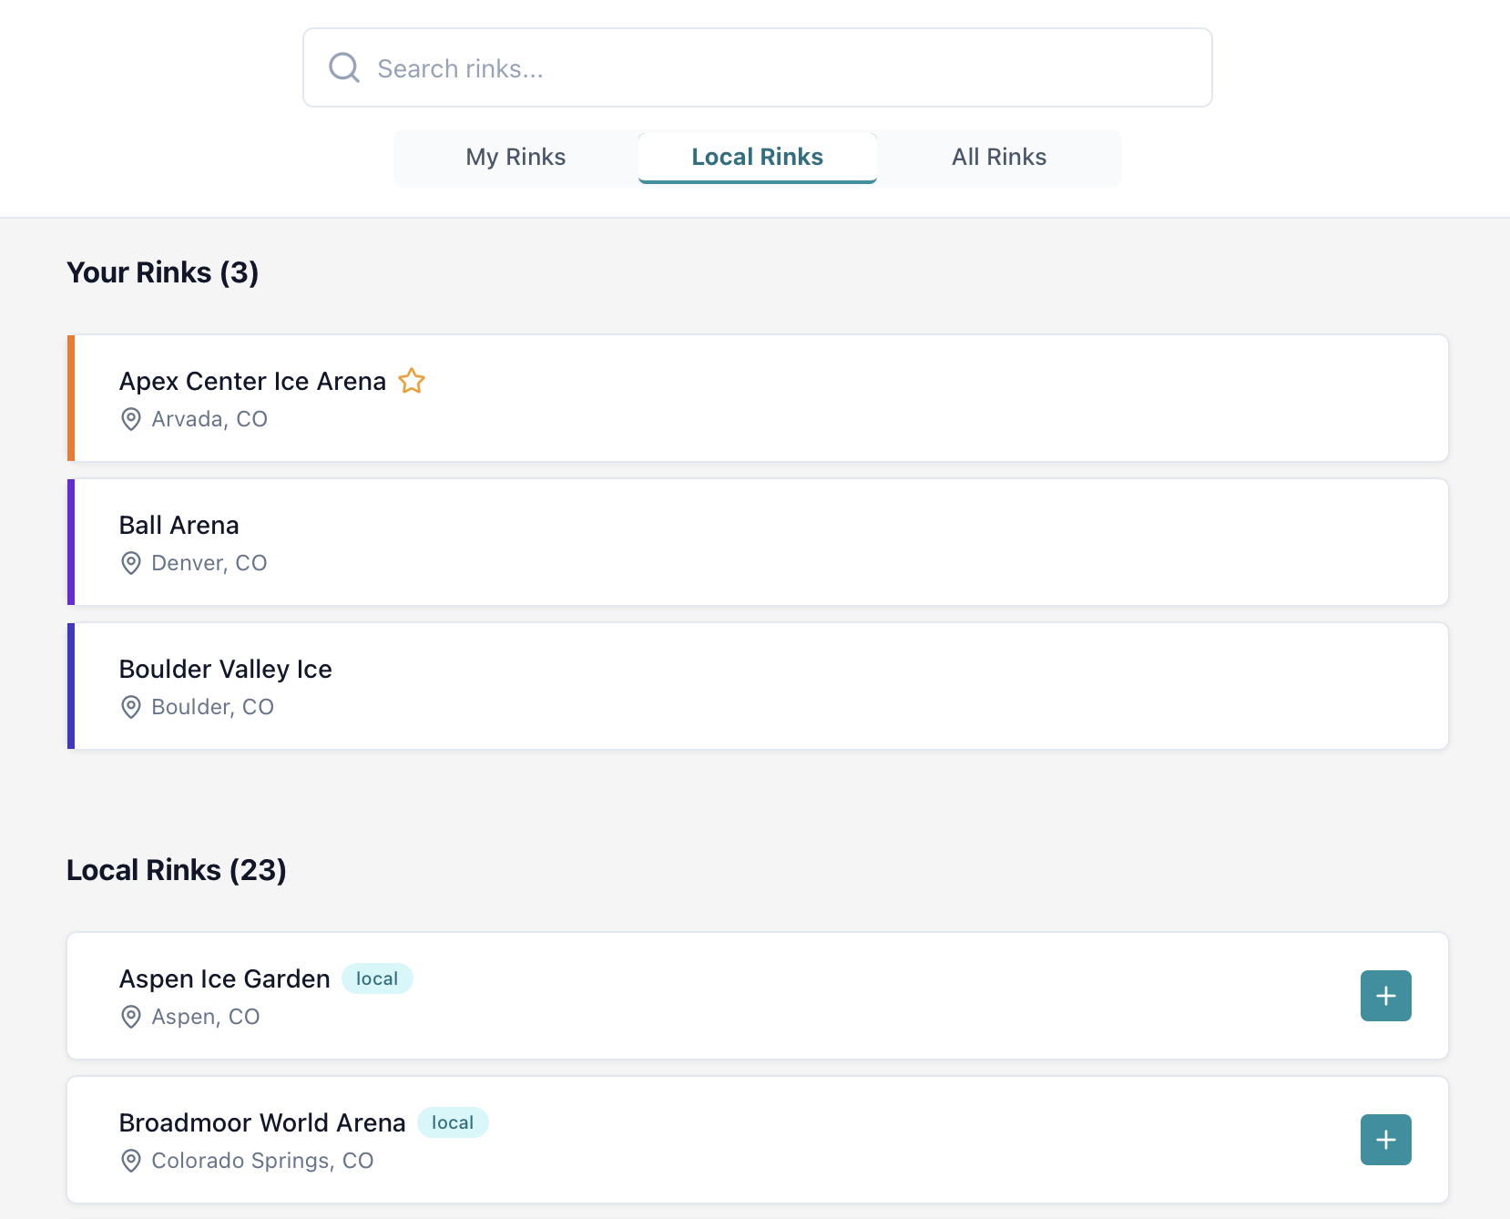Viewport: 1510px width, 1219px height.
Task: Click the local badge on Broadmoor World Arena
Action: (x=453, y=1122)
